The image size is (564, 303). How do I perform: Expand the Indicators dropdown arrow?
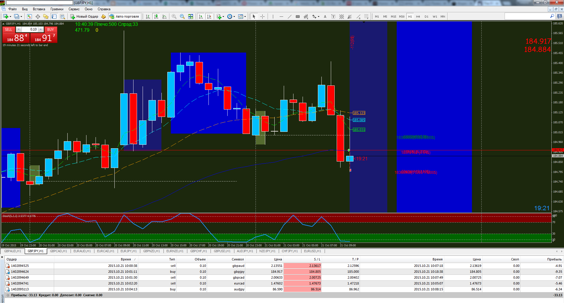tap(223, 16)
